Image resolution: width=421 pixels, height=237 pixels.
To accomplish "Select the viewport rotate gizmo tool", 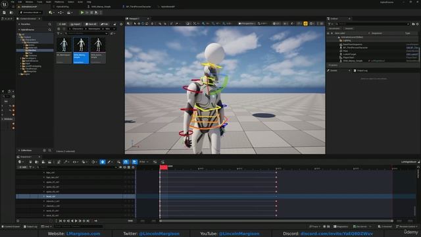I will click(143, 24).
